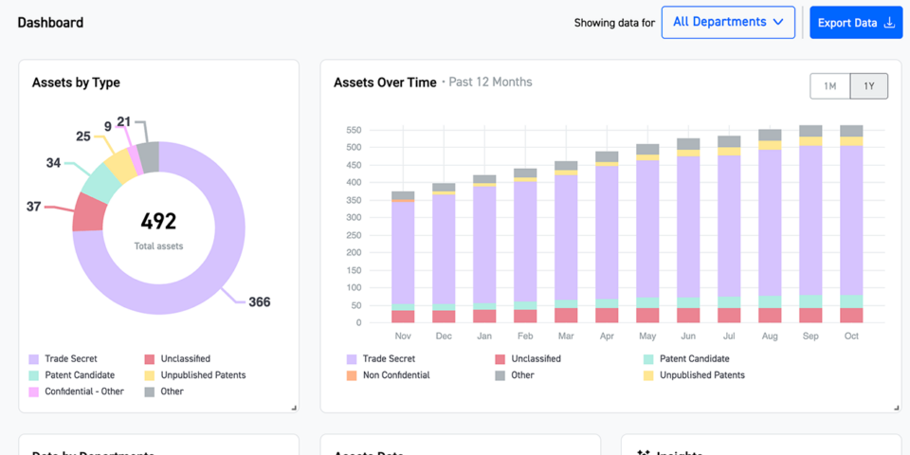This screenshot has width=910, height=455.
Task: Click the red Unclassified donut segment
Action: (89, 211)
